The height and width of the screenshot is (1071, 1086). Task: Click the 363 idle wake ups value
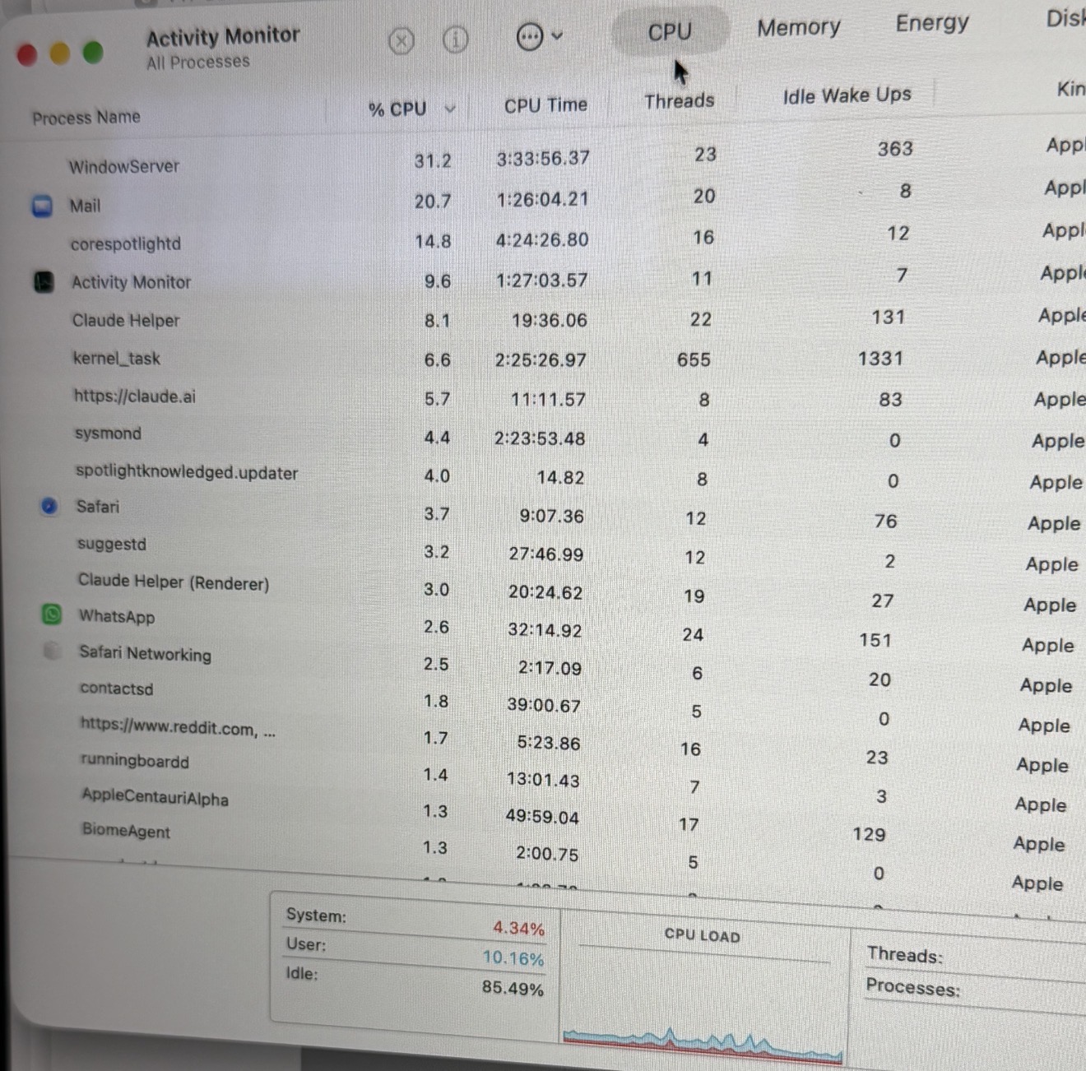[x=895, y=149]
